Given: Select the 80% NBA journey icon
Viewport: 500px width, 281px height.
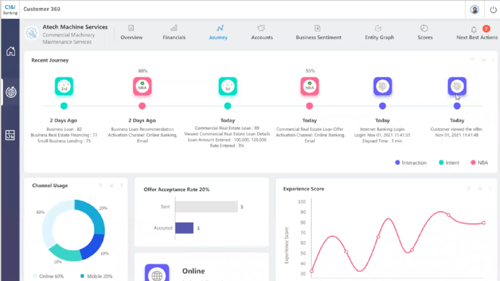Looking at the screenshot, I should click(142, 86).
